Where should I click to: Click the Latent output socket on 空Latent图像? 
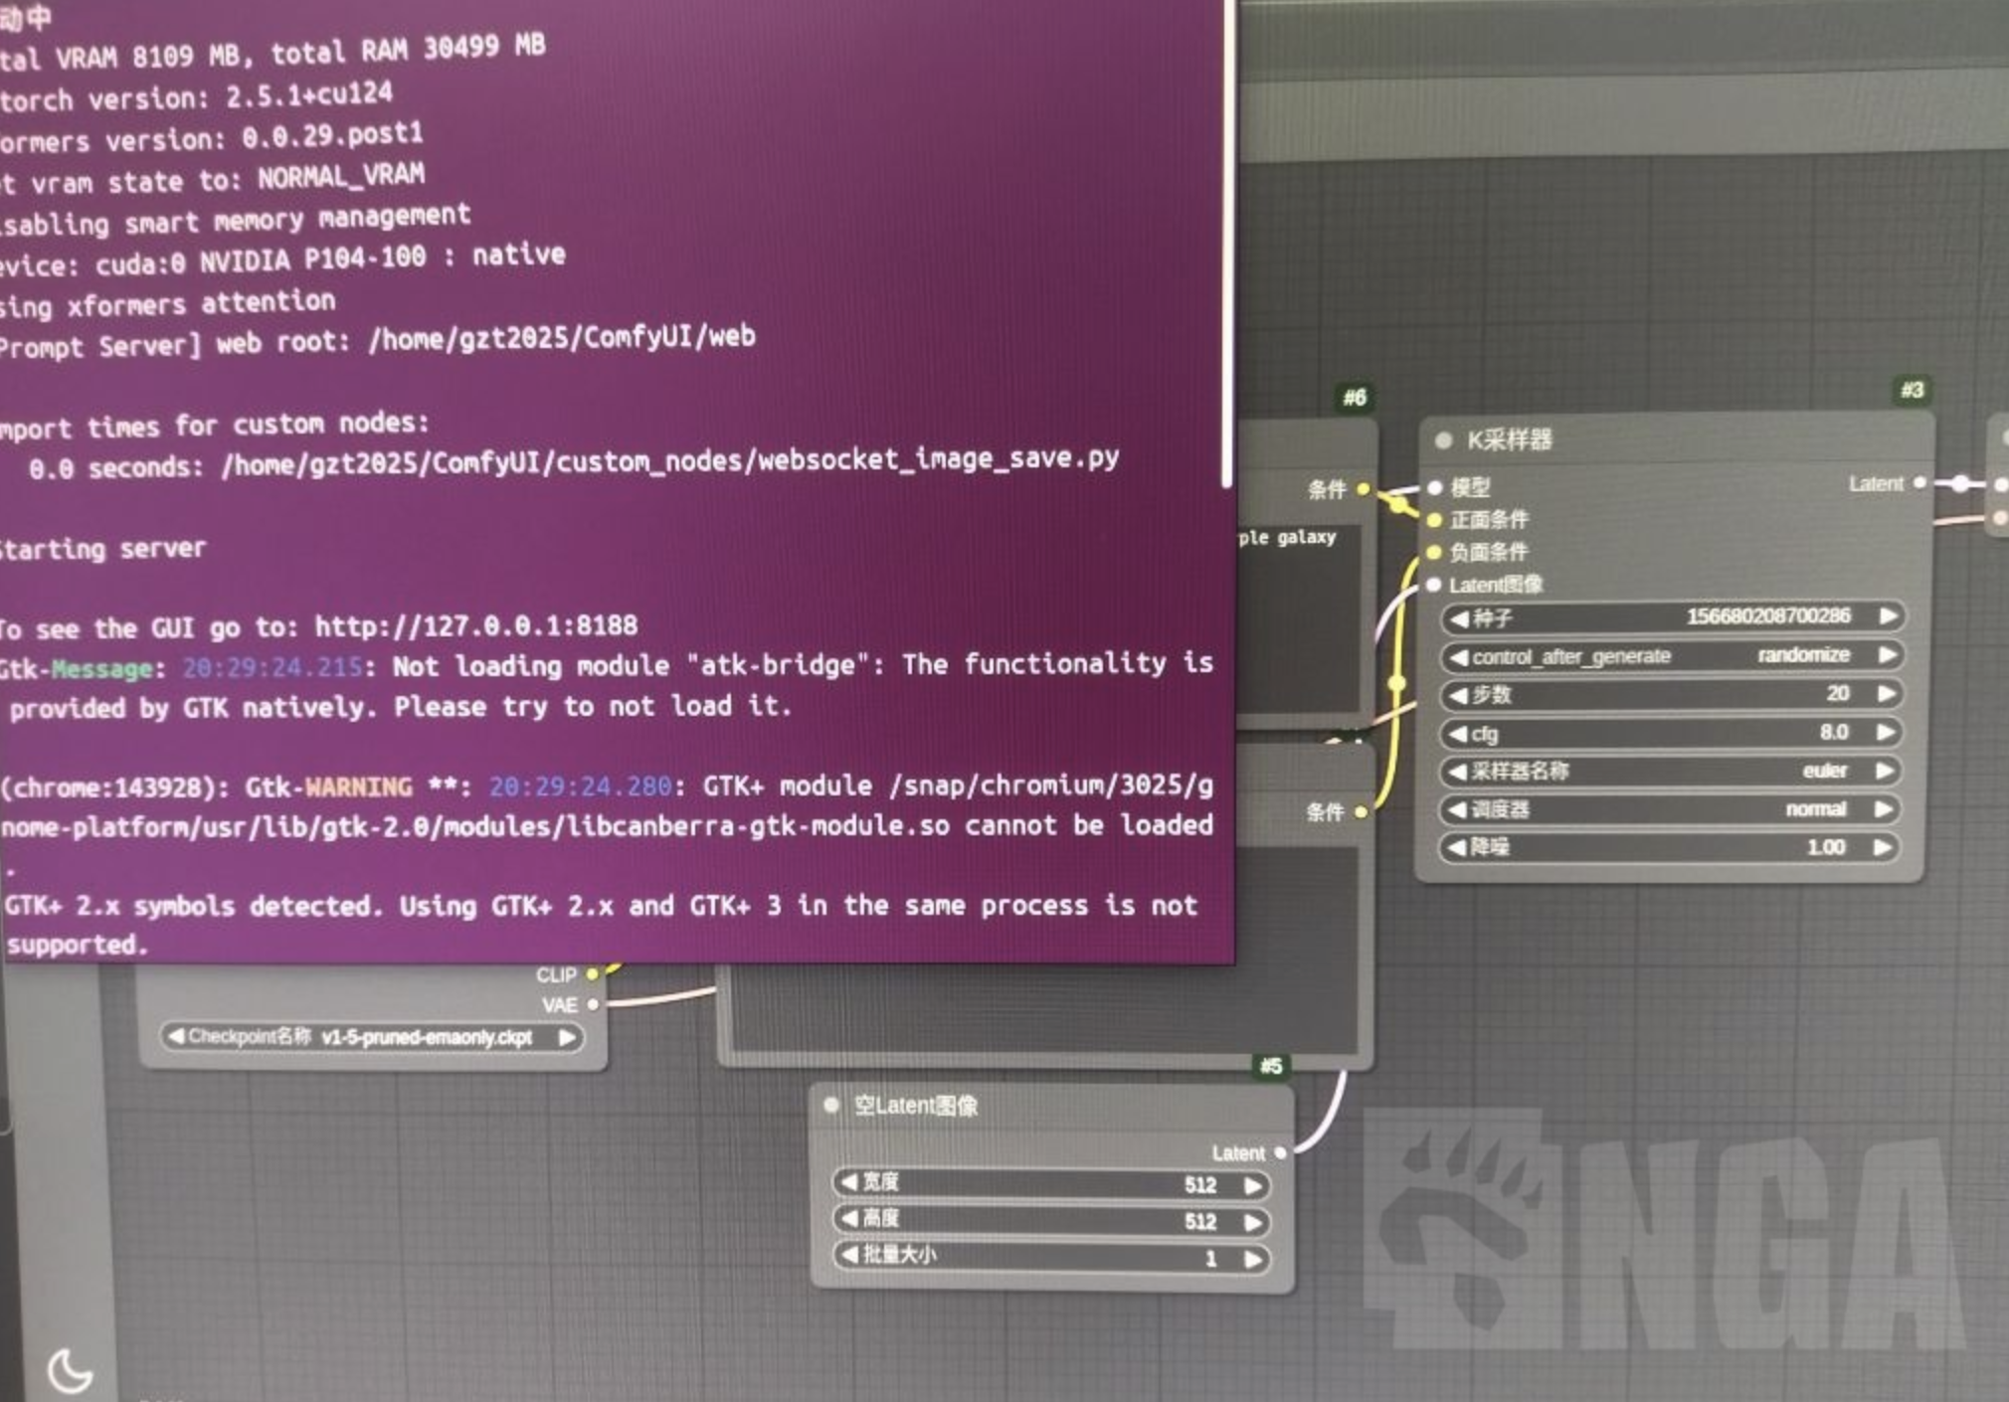[1280, 1152]
